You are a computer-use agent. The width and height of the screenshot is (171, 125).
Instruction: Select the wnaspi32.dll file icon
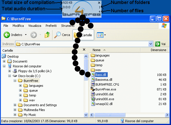click(x=93, y=104)
